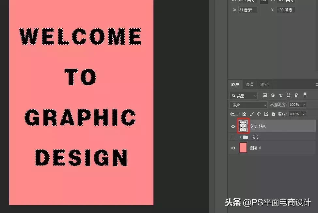Lock layer position with move icon
318x213 pixels.
point(259,114)
